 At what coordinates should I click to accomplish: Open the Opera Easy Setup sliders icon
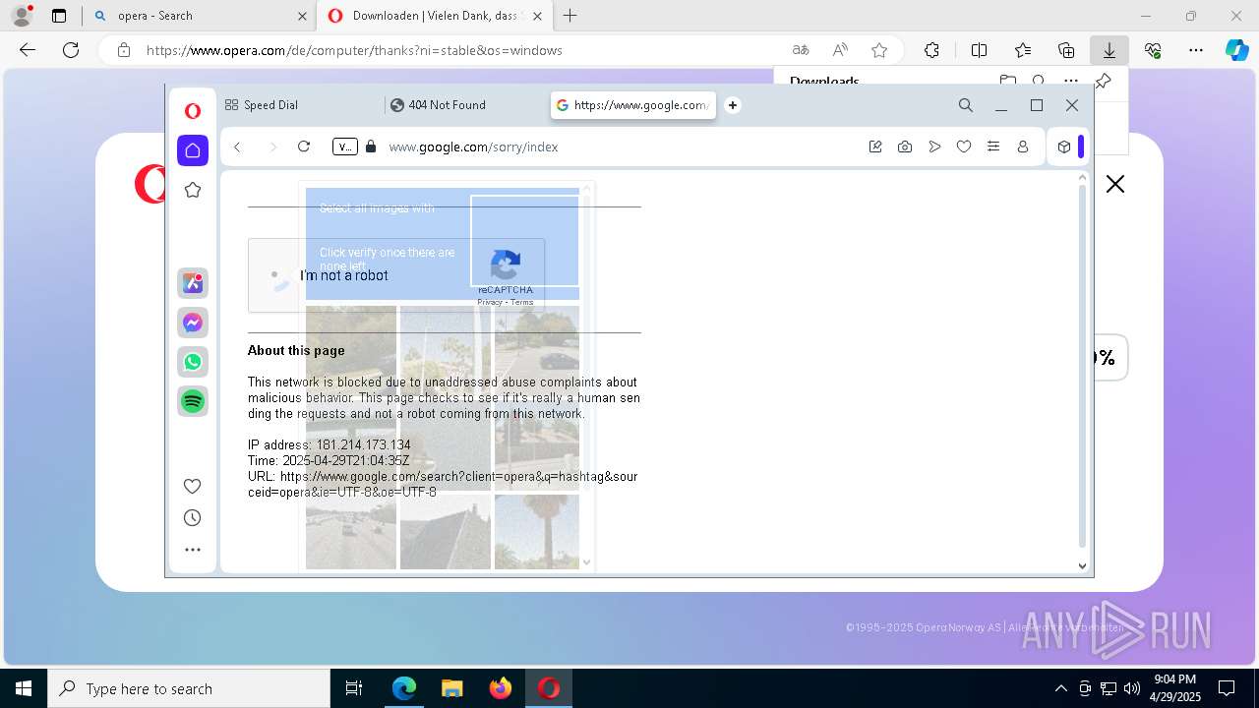click(x=993, y=147)
